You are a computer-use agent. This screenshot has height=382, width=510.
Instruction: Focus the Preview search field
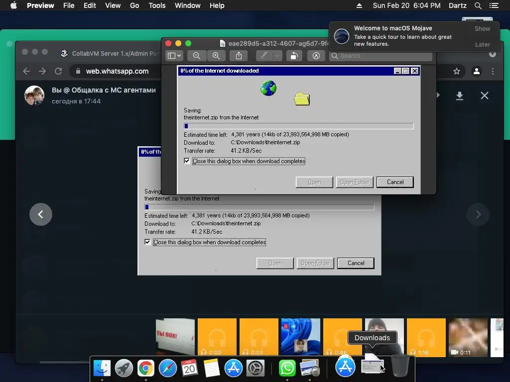(381, 56)
